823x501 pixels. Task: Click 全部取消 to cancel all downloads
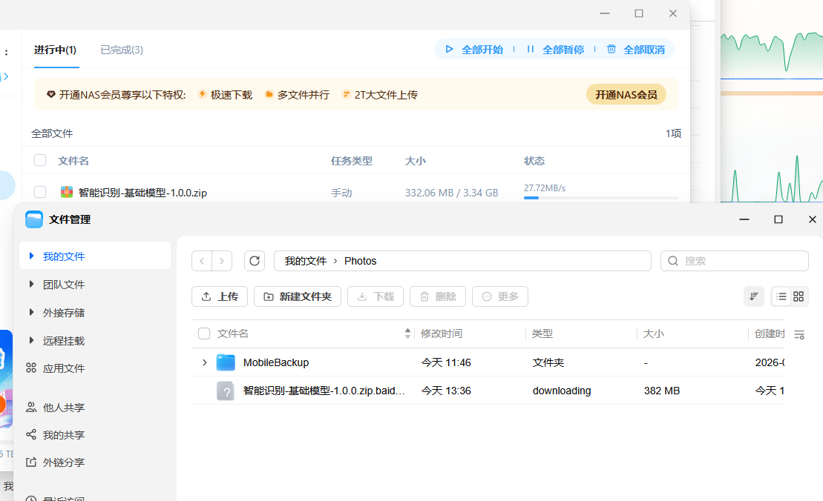click(x=636, y=50)
